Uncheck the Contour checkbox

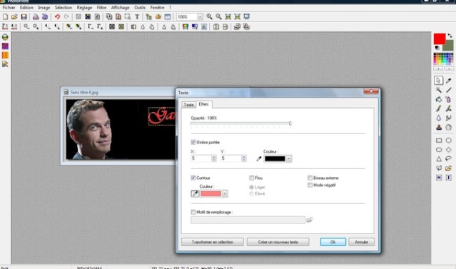(193, 178)
